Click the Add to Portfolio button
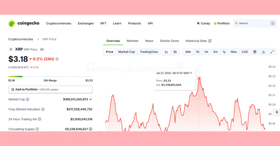This screenshot has height=146, width=280. tap(51, 89)
